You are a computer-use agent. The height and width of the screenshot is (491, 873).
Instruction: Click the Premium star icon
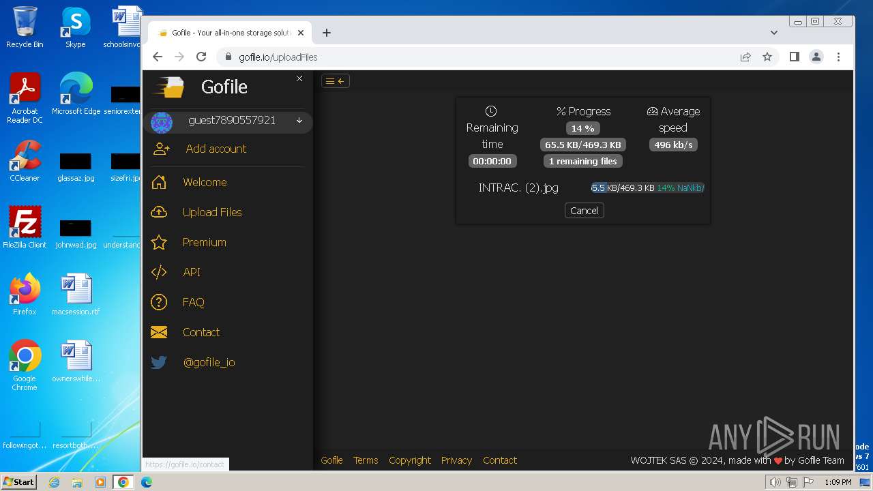pyautogui.click(x=159, y=242)
